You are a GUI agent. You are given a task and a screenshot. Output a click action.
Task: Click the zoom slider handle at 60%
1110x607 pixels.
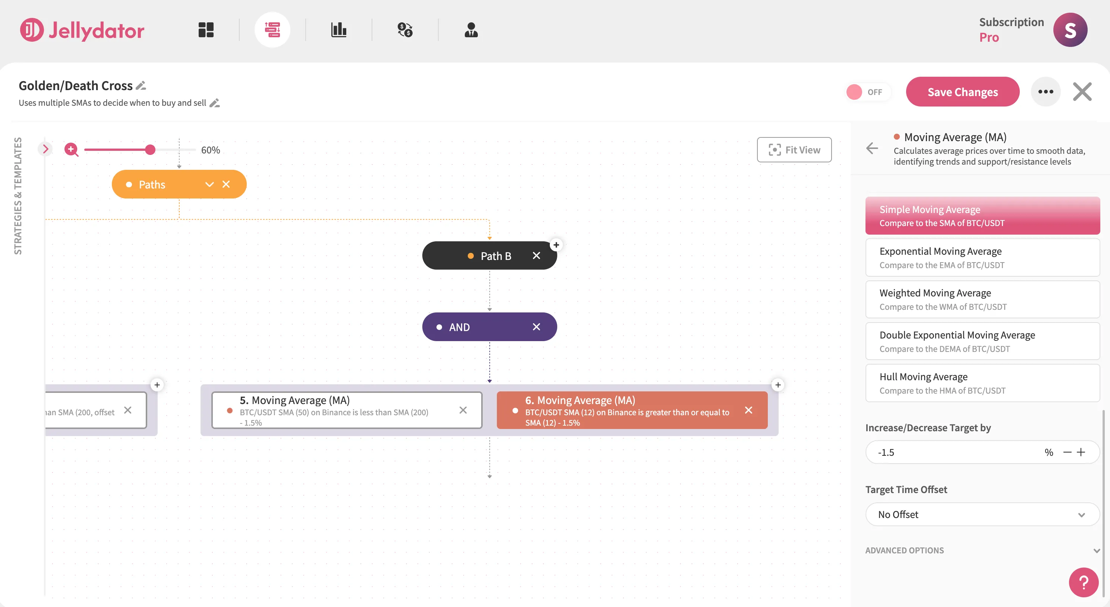click(x=150, y=150)
